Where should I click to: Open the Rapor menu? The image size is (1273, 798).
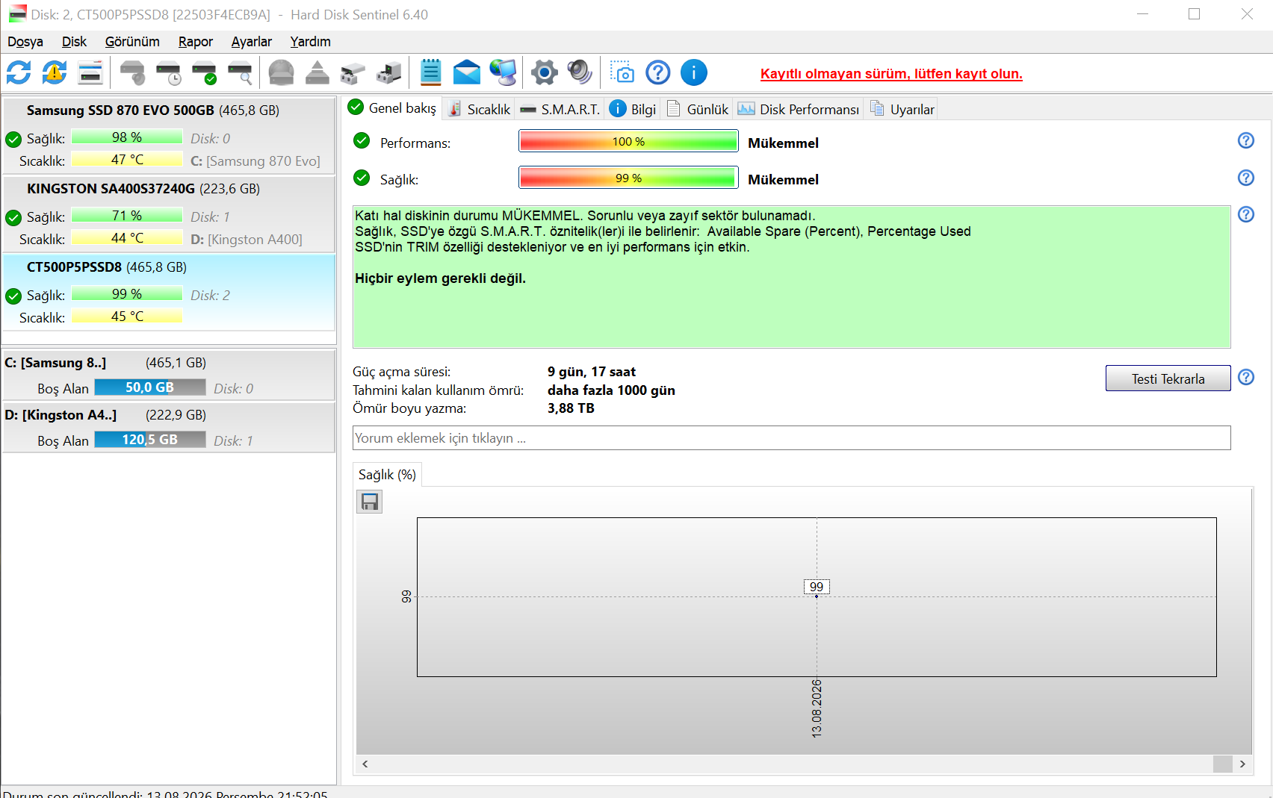(196, 42)
